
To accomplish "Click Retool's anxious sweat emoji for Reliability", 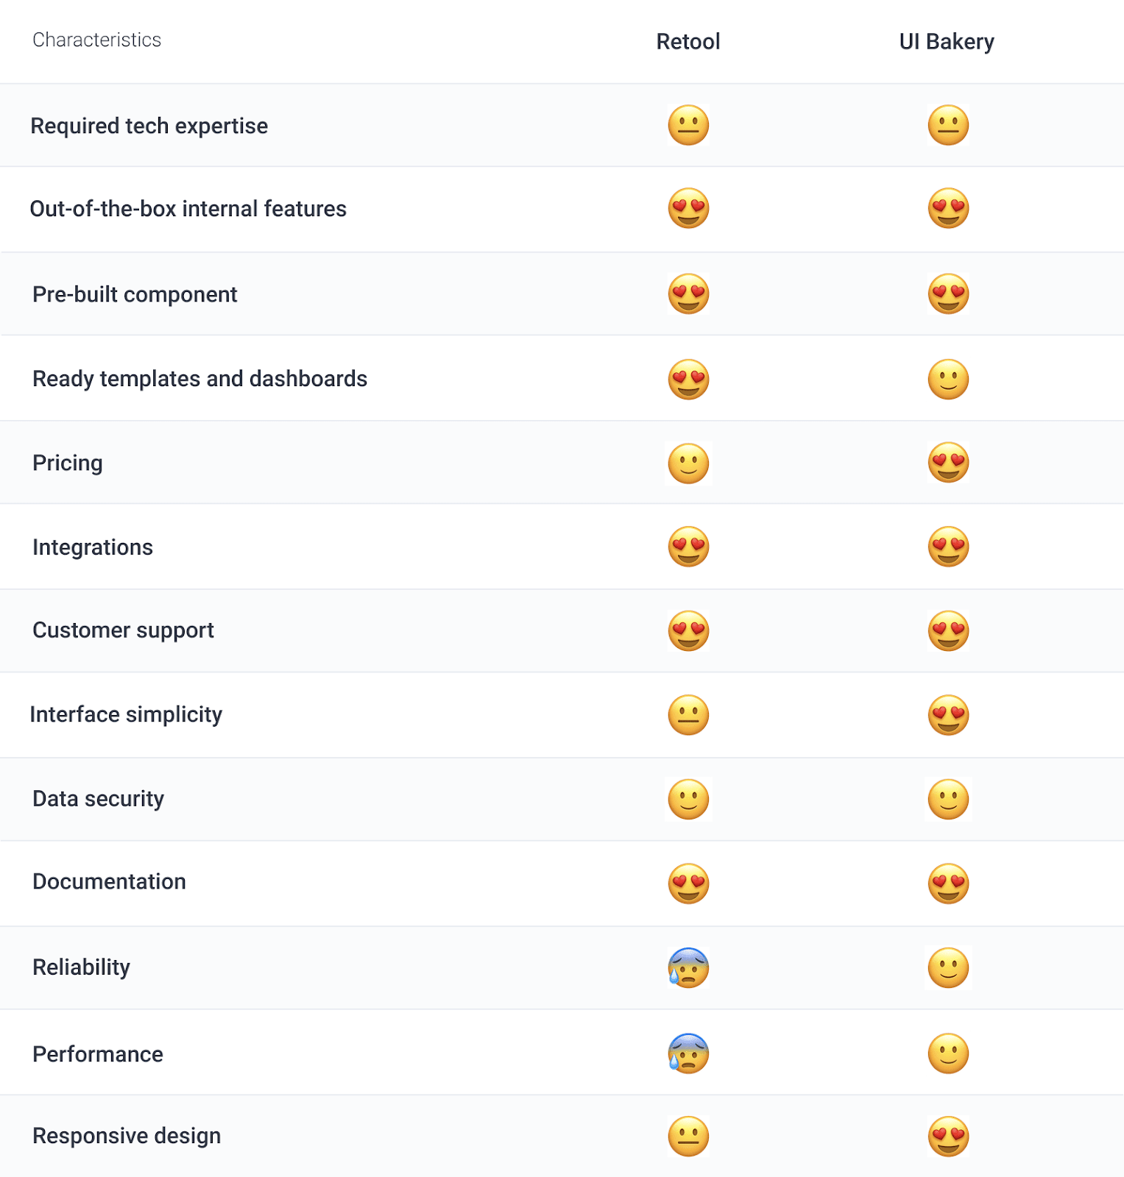I will click(688, 967).
